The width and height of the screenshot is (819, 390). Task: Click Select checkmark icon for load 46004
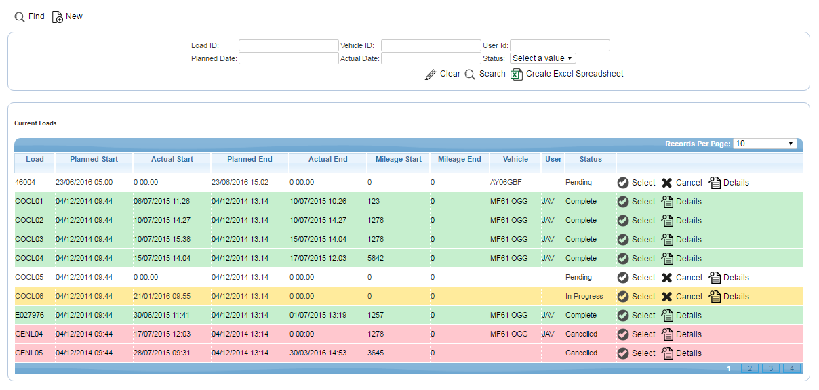(x=623, y=183)
